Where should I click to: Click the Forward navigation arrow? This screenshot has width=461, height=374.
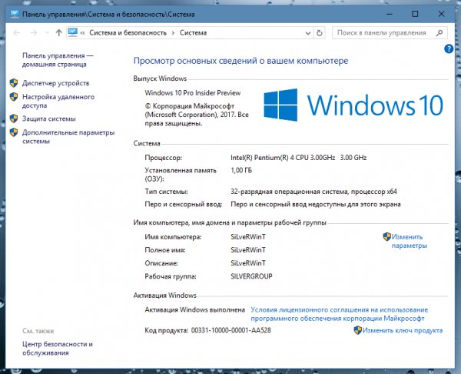click(x=34, y=32)
